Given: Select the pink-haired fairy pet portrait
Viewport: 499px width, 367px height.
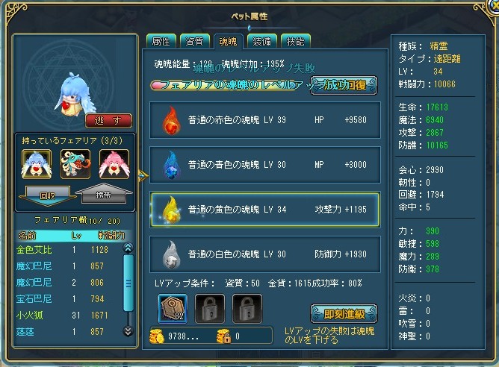Looking at the screenshot, I should tap(114, 165).
